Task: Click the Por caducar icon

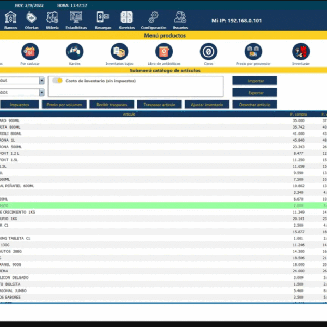Action: [x=30, y=52]
